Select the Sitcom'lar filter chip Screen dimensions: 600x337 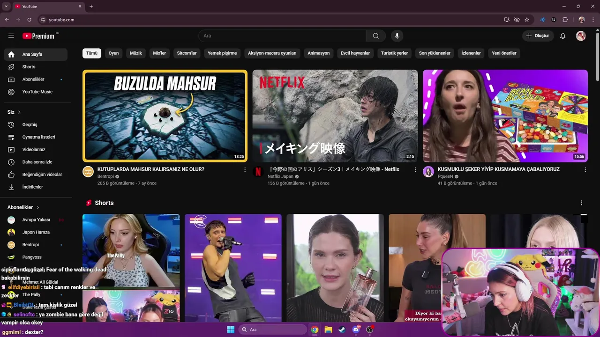click(187, 53)
